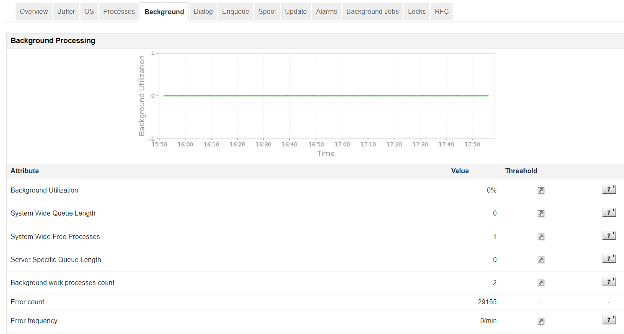The height and width of the screenshot is (334, 624).
Task: Select the RFC tab
Action: click(x=442, y=11)
